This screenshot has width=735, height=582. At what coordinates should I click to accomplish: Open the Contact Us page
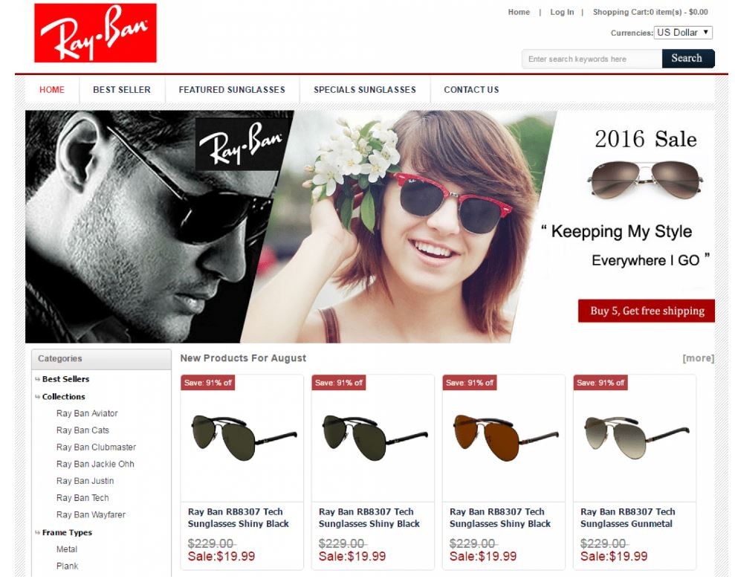(x=471, y=90)
